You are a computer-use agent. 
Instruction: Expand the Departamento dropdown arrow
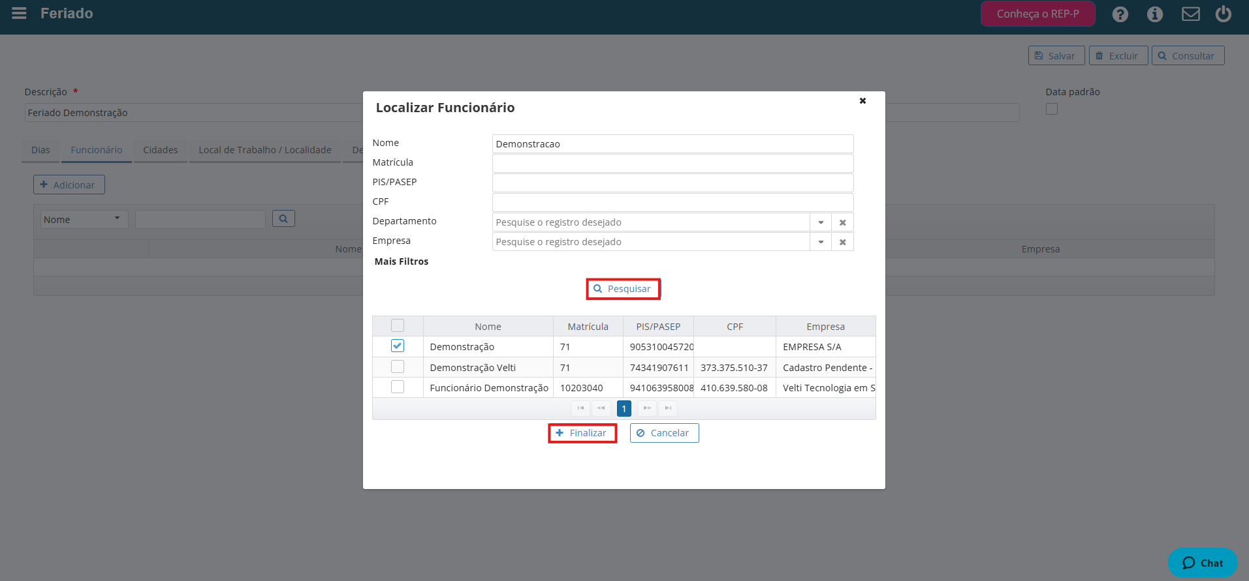pos(820,222)
